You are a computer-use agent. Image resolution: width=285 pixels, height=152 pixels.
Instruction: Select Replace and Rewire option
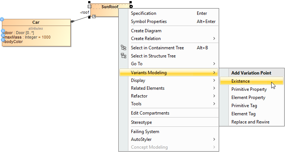pos(250,122)
